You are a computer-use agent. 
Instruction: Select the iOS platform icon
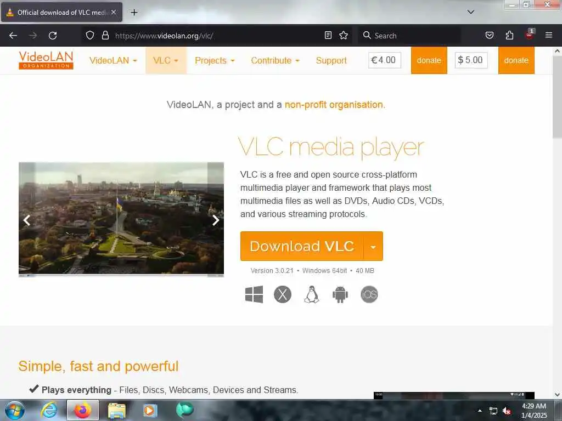(369, 294)
